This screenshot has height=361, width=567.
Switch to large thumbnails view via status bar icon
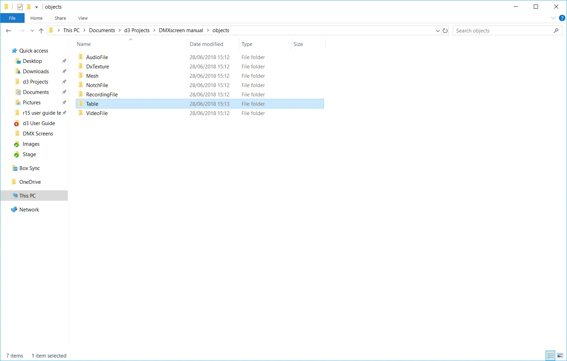(x=560, y=355)
